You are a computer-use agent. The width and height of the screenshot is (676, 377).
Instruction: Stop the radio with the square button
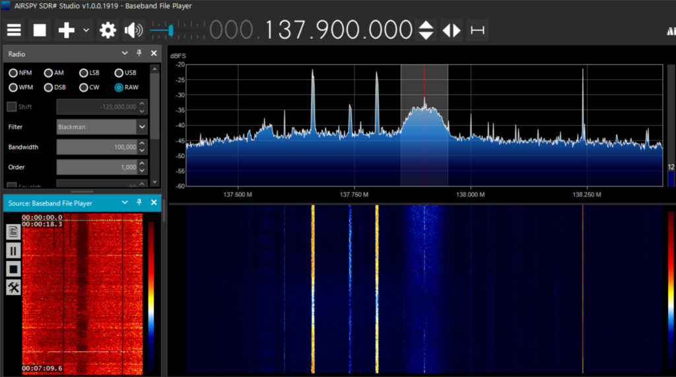[x=40, y=30]
